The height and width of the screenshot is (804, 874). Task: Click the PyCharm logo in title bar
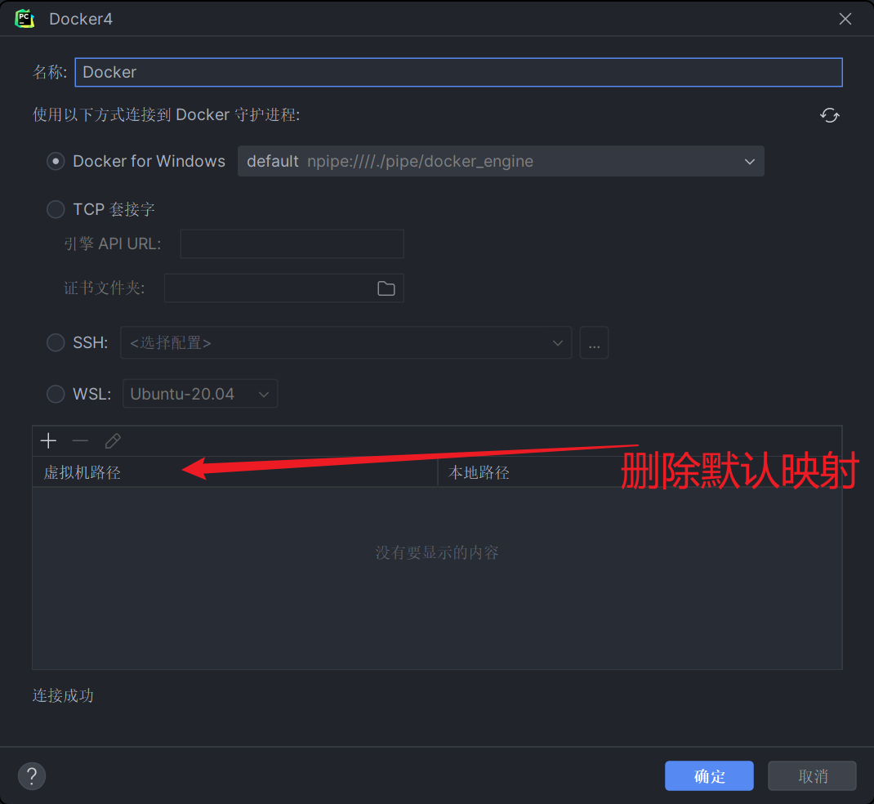[x=24, y=19]
